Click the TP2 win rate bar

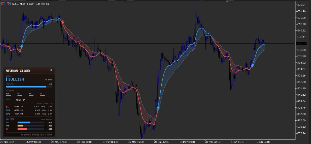(x=31, y=123)
